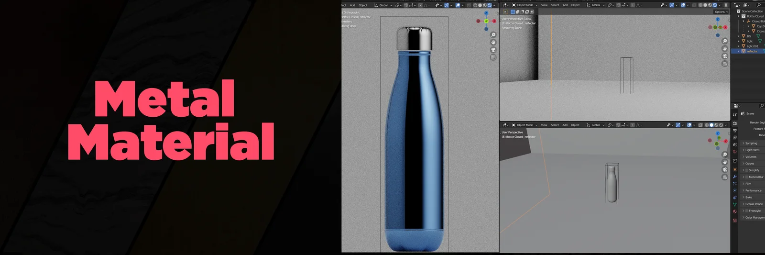The image size is (765, 255).
Task: Click zoom icon in bottom-right viewport
Action: (x=725, y=155)
